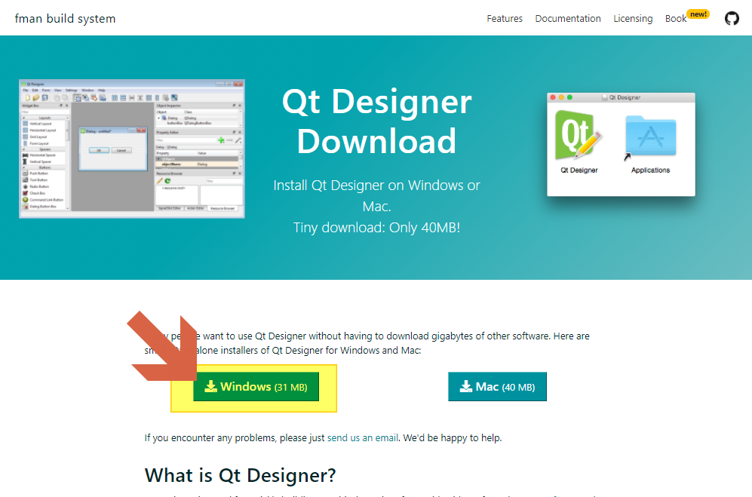Viewport: 752px width, 497px height.
Task: Download the Windows (31 MB) installer
Action: (256, 387)
